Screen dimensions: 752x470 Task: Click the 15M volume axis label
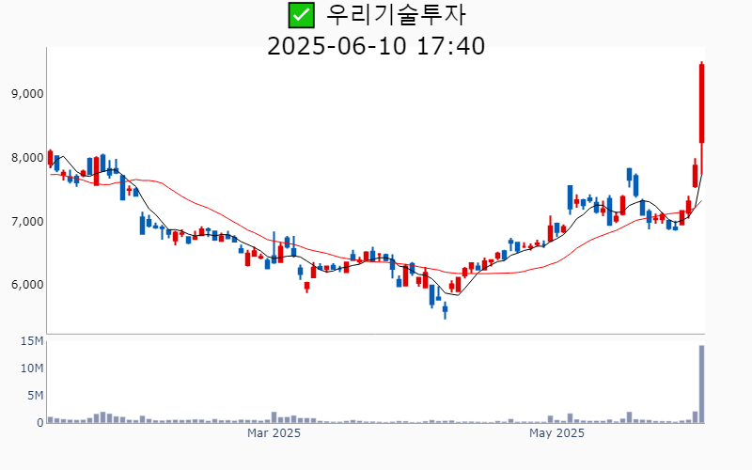tap(32, 341)
